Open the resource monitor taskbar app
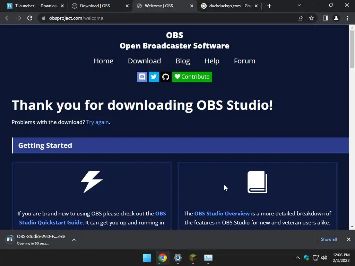 pyautogui.click(x=208, y=258)
